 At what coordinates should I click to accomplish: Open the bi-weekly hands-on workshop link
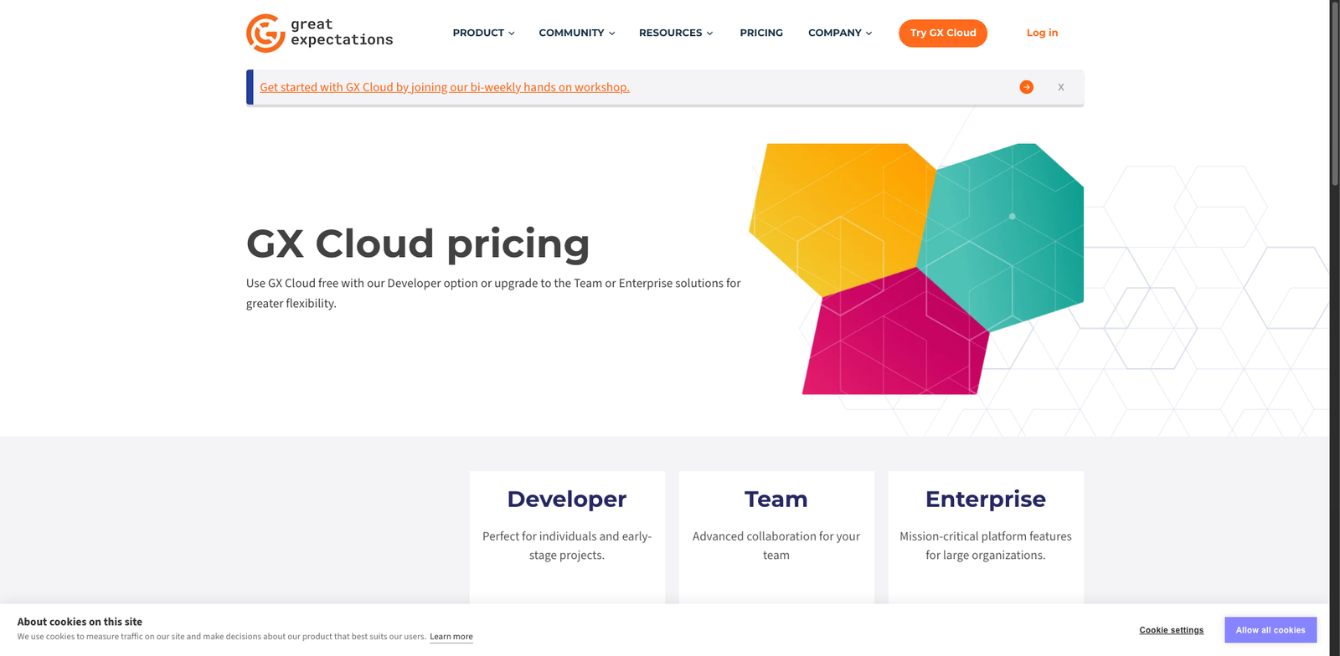point(445,87)
